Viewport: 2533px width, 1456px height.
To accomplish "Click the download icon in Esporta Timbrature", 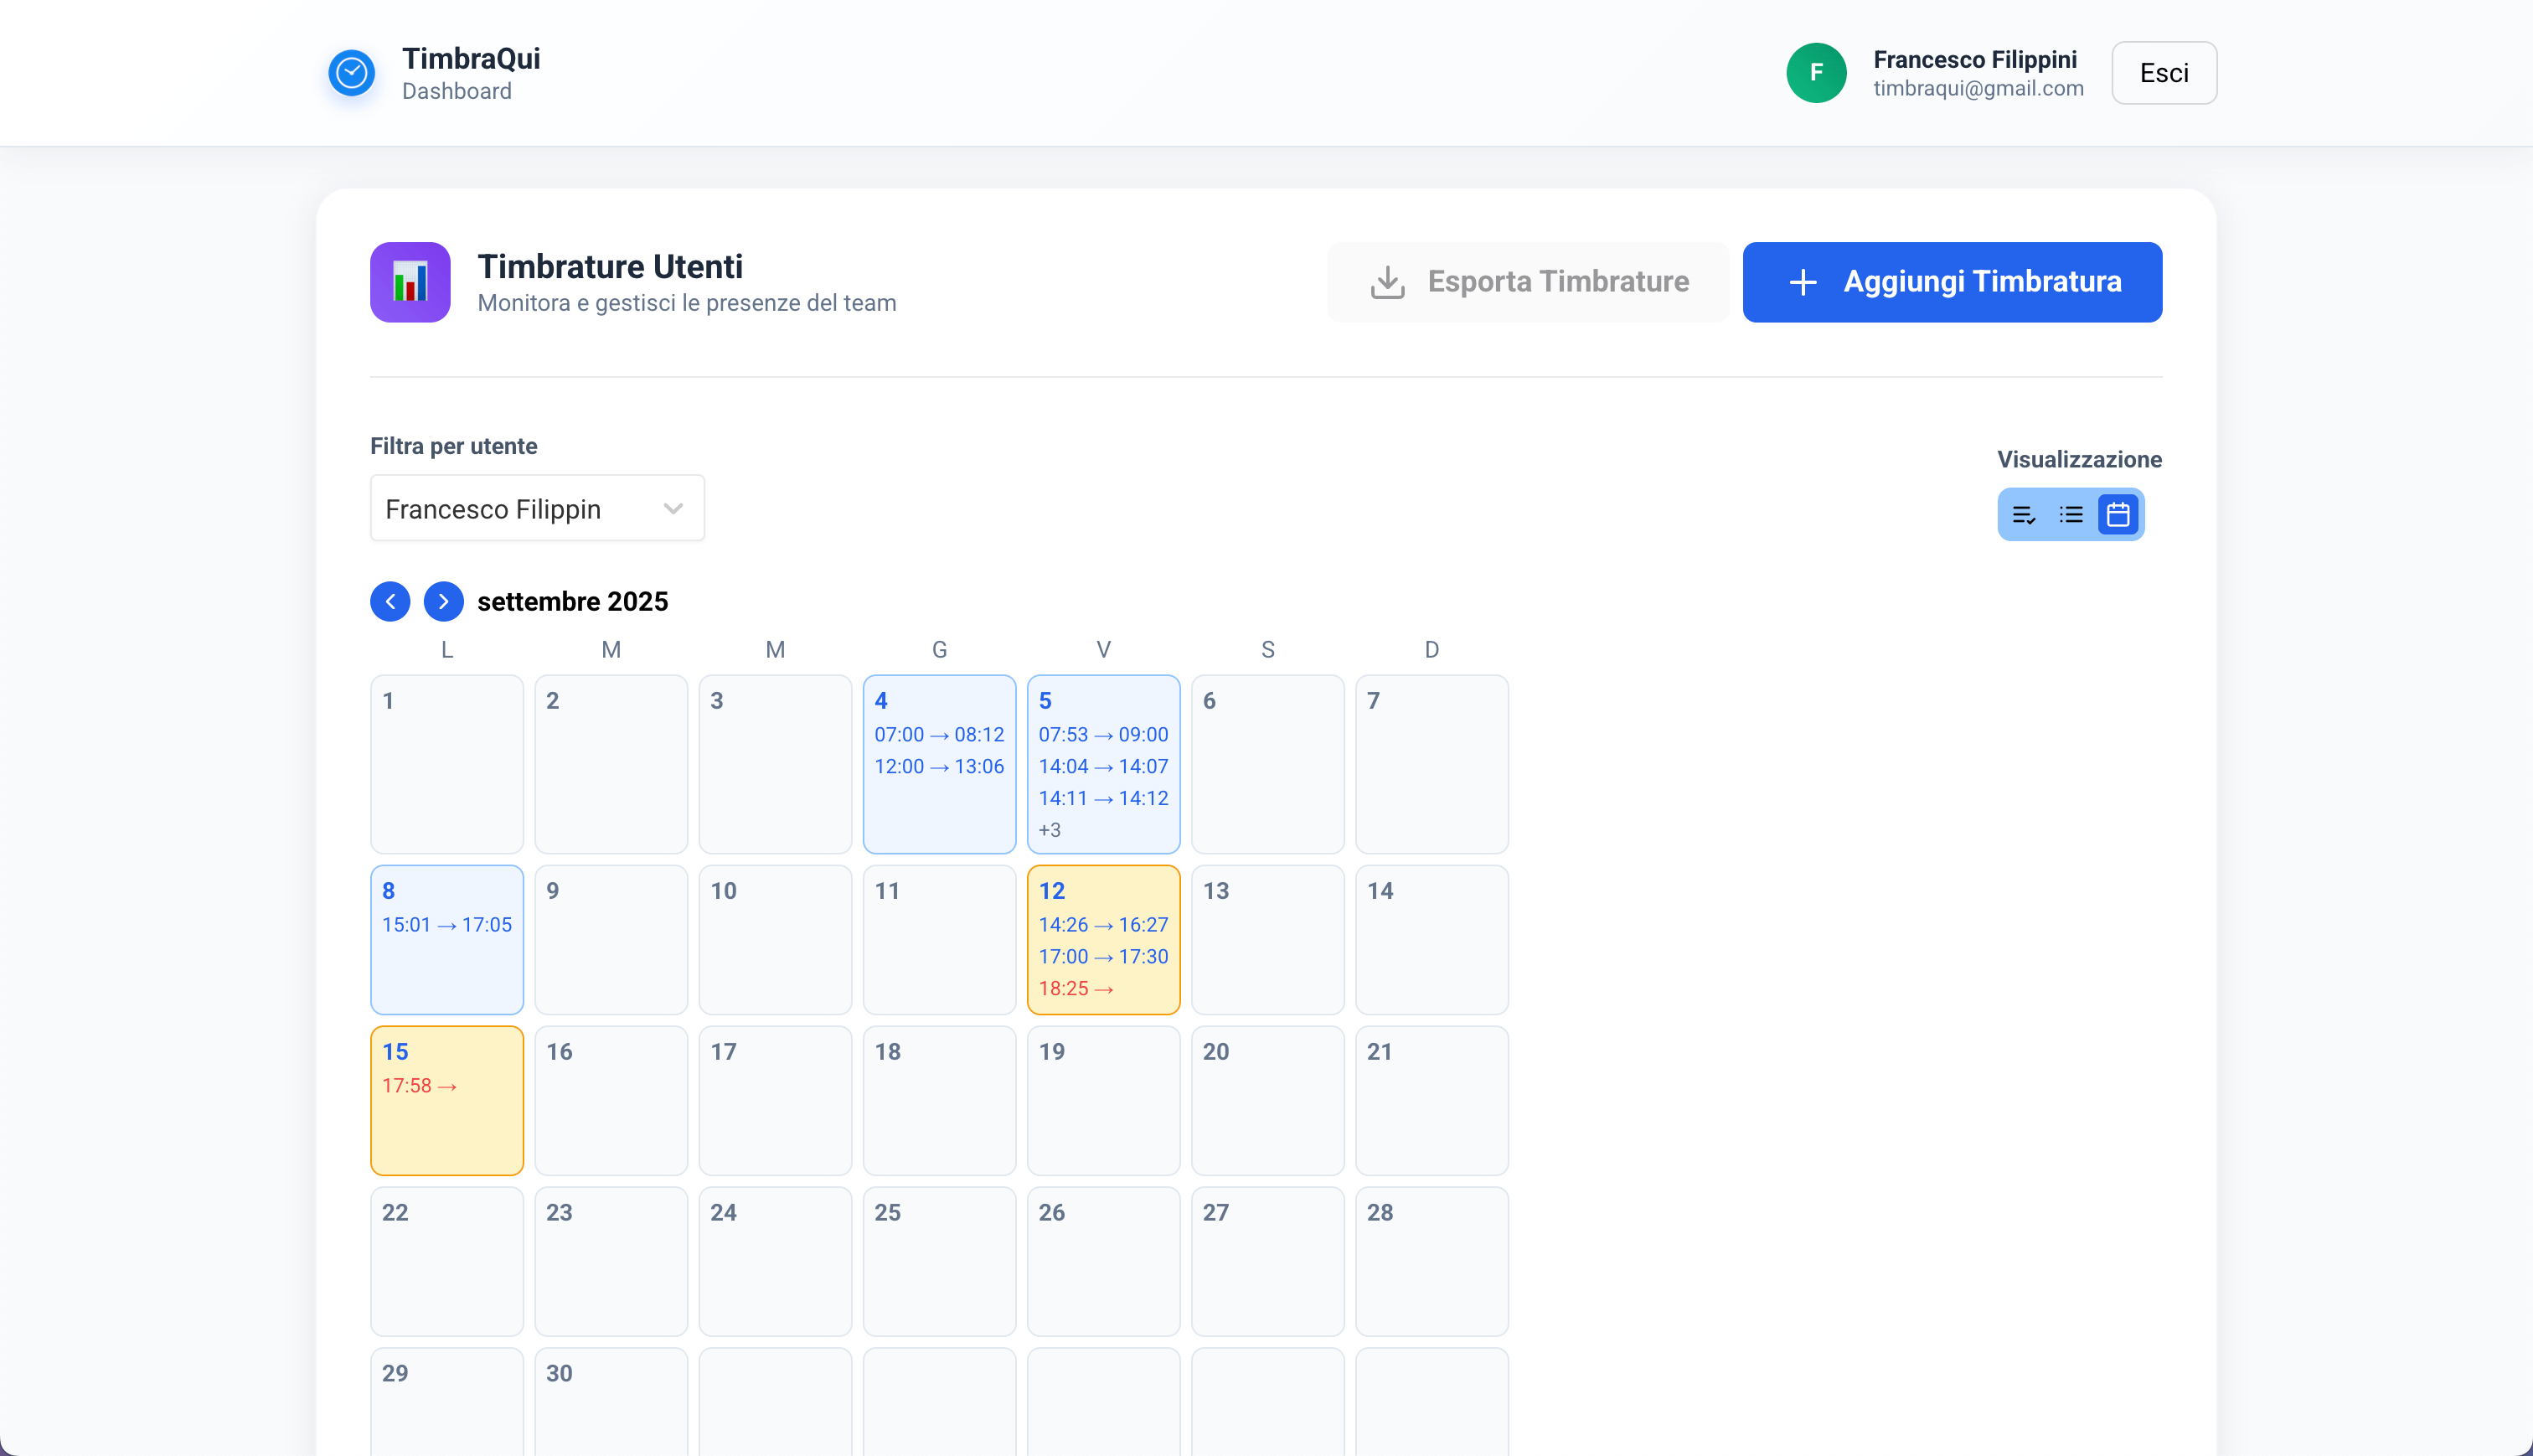I will [x=1387, y=282].
